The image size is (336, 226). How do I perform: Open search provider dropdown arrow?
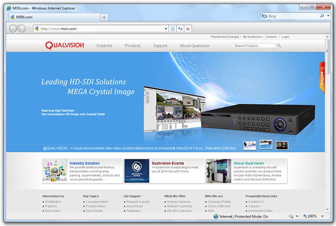tap(328, 16)
